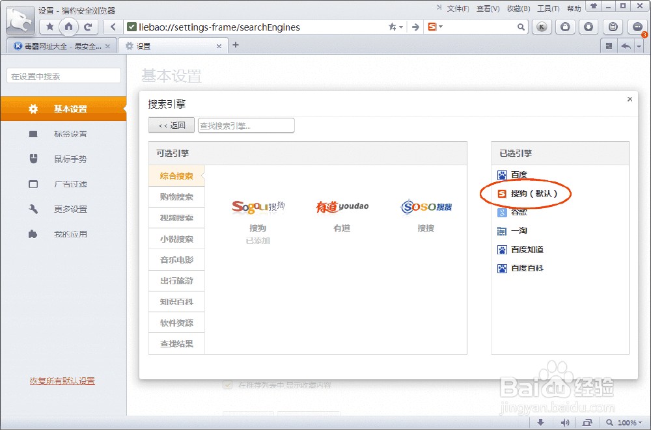651x430 pixels.
Task: Open a new tab with plus button
Action: pyautogui.click(x=236, y=45)
